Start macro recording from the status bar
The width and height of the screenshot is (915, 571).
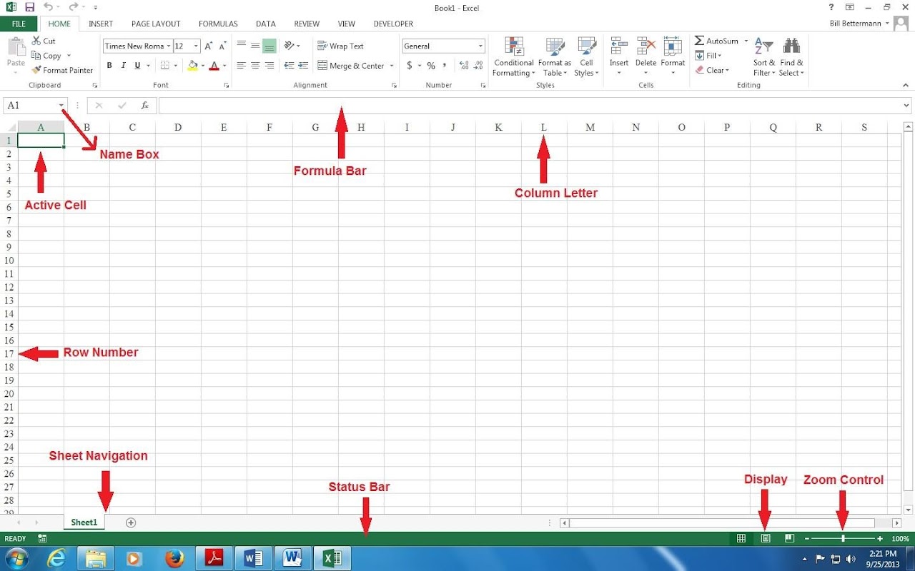coord(43,539)
